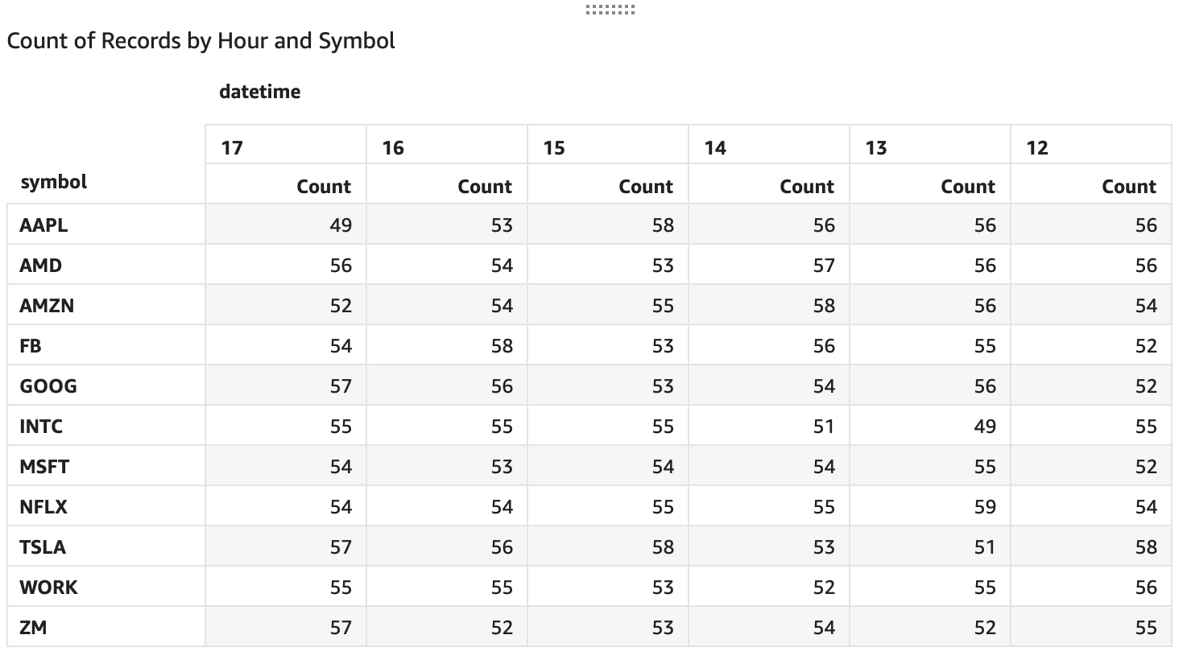Select the AAPL row header
Screen dimensions: 1187x668
[x=43, y=225]
